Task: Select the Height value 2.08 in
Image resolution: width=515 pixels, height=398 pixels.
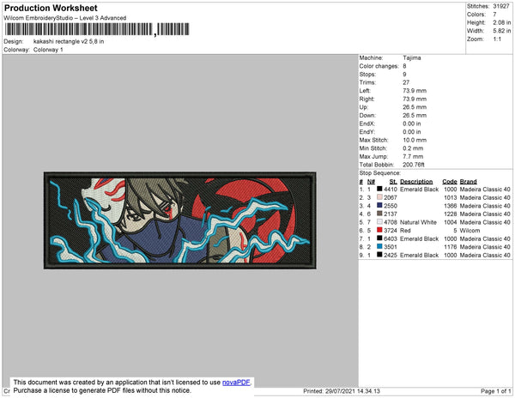Action: [502, 22]
